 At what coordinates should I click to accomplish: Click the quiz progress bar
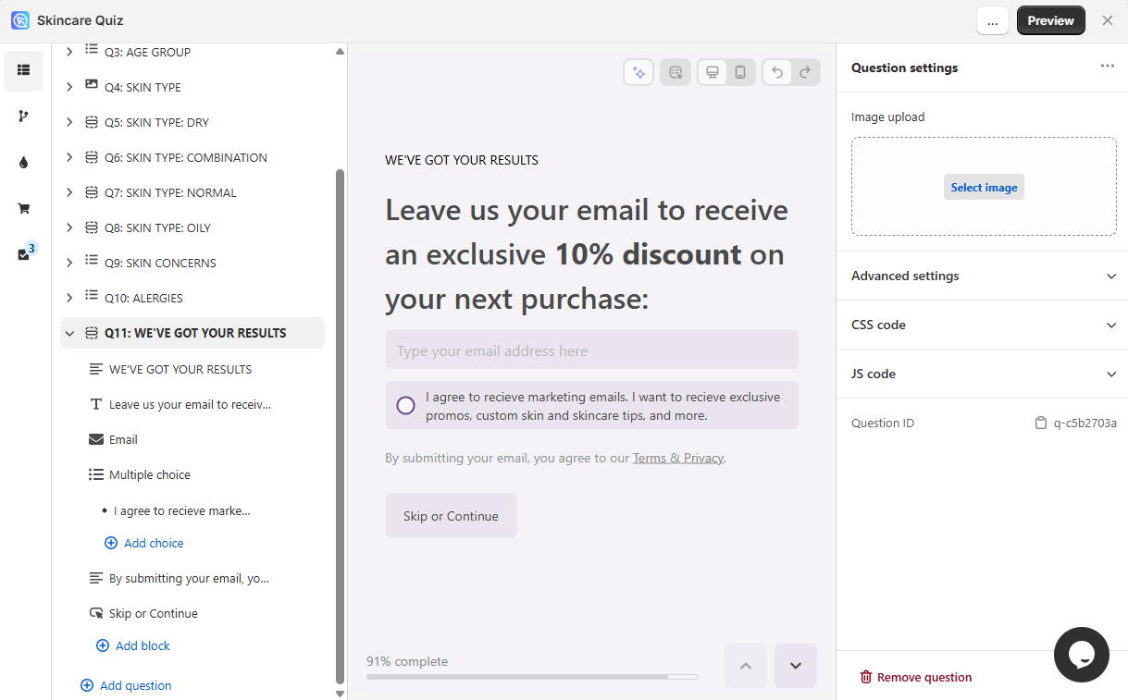(532, 677)
